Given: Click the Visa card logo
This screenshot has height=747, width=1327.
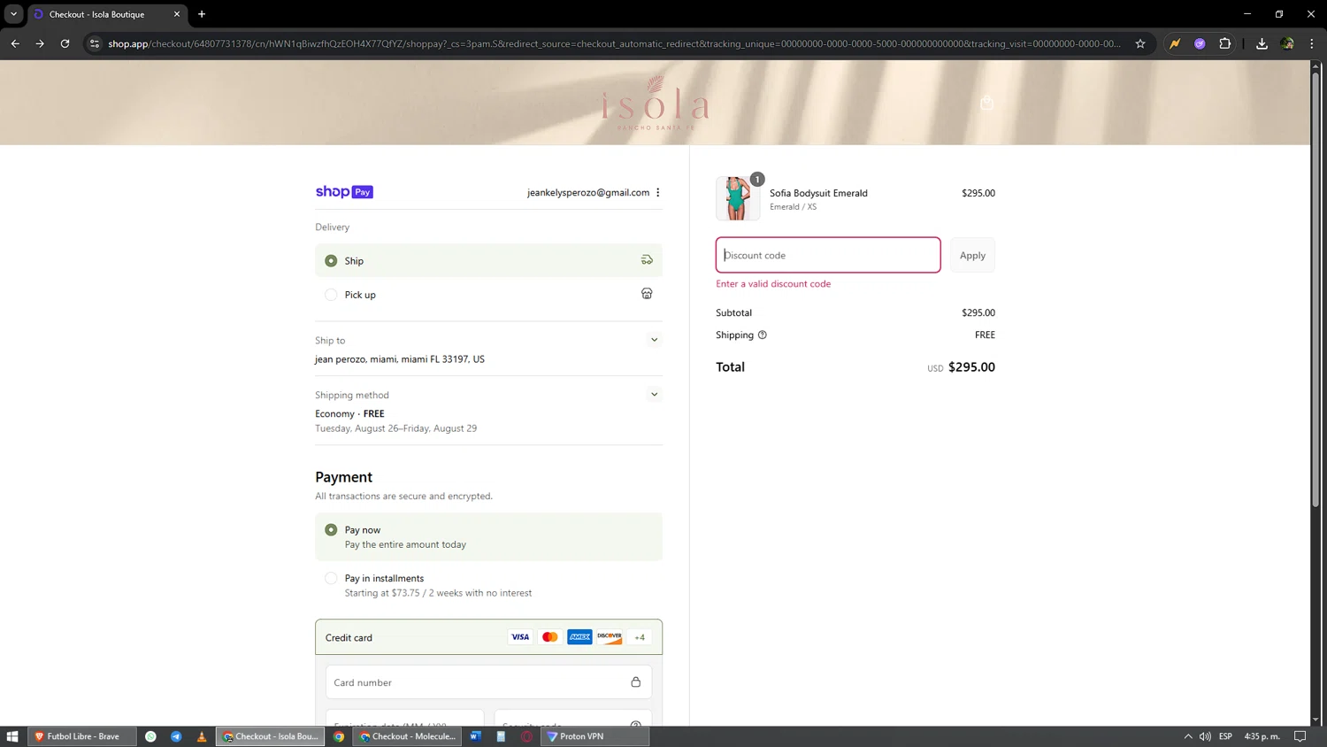Looking at the screenshot, I should pyautogui.click(x=520, y=637).
